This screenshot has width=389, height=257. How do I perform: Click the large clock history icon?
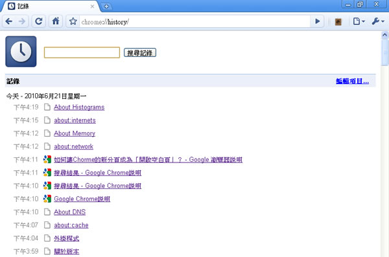tap(21, 52)
